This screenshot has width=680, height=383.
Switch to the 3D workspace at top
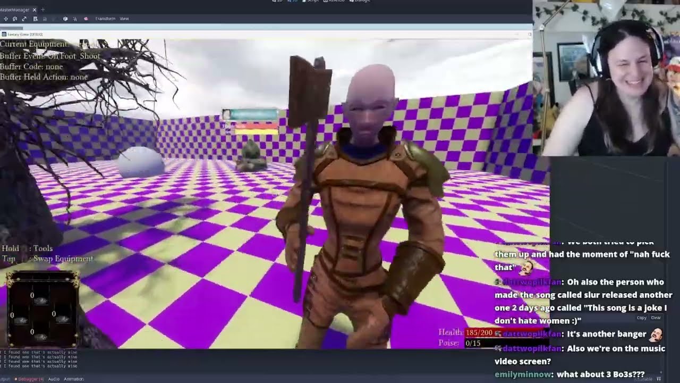[x=292, y=1]
